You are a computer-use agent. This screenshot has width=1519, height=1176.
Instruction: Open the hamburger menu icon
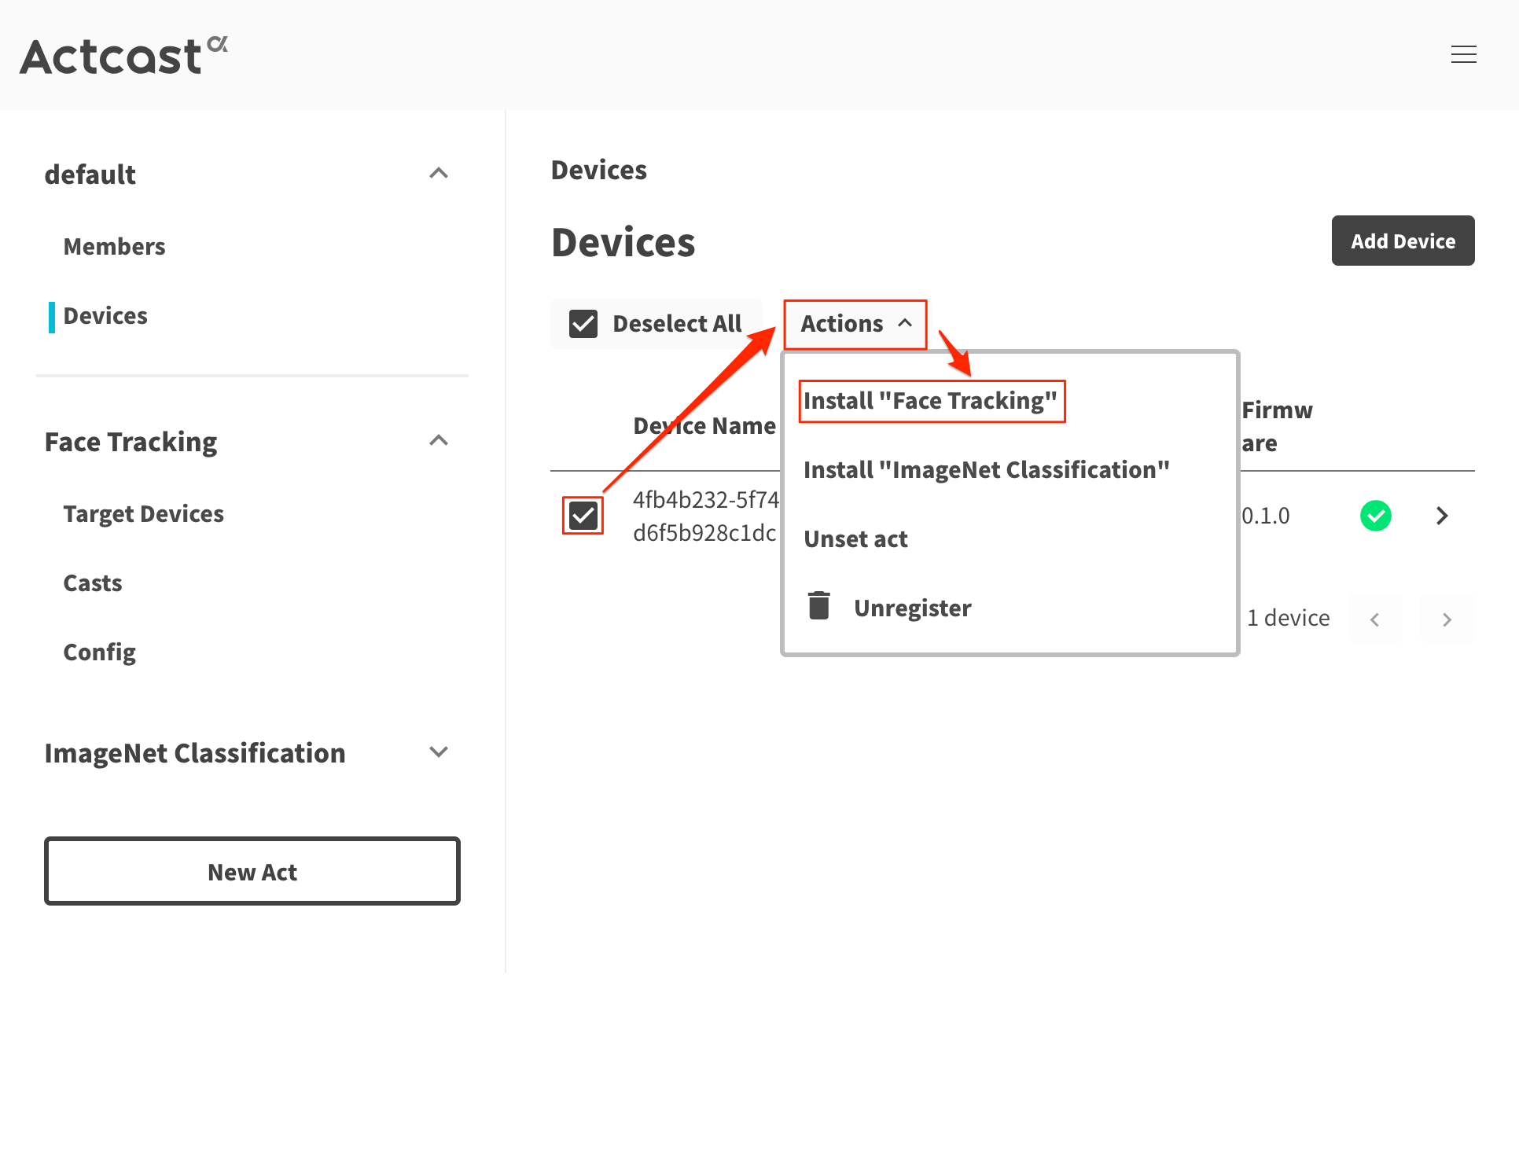coord(1463,54)
